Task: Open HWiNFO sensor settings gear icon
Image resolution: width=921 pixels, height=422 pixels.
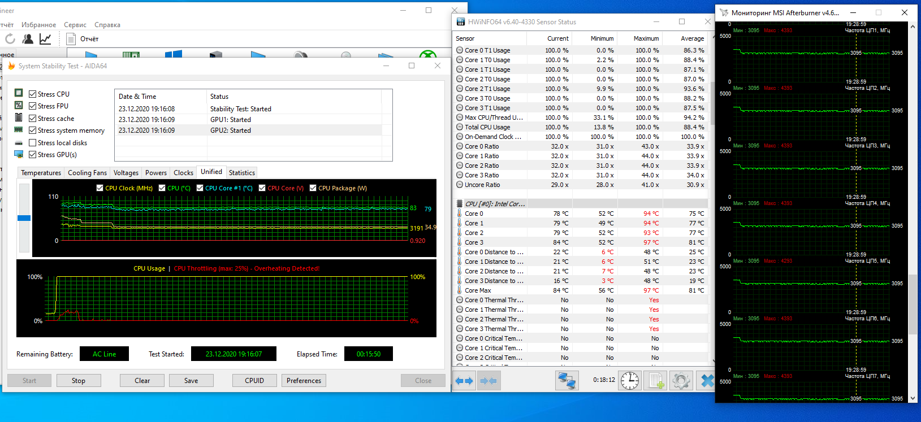Action: pos(681,381)
